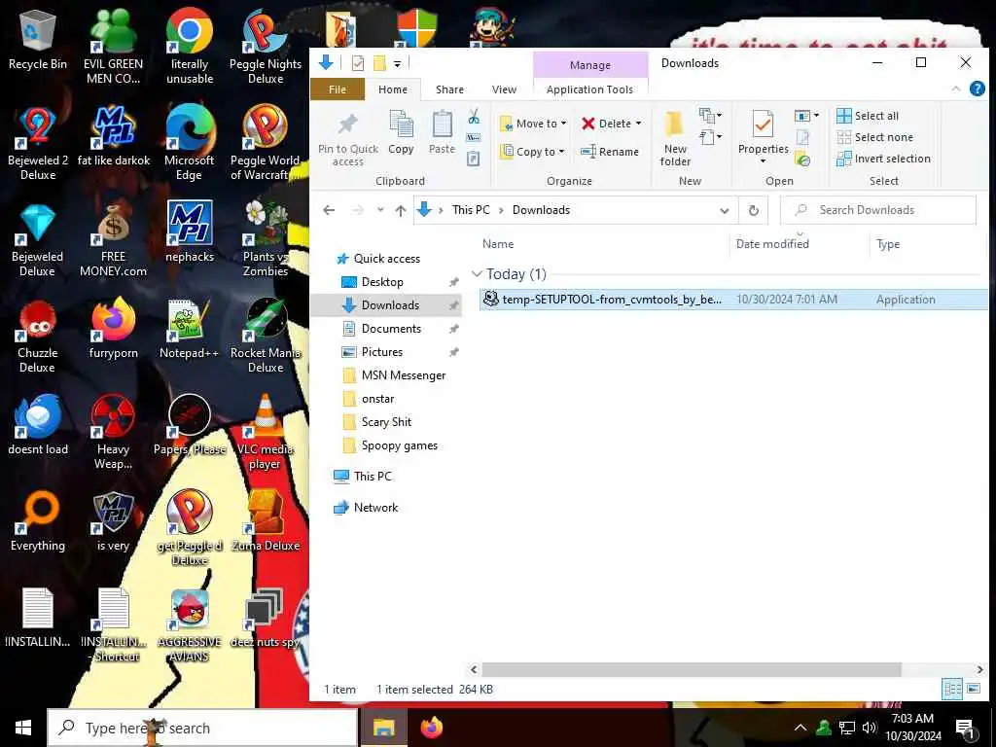Viewport: 996px width, 747px height.
Task: Click the Windows Start button
Action: point(23,728)
